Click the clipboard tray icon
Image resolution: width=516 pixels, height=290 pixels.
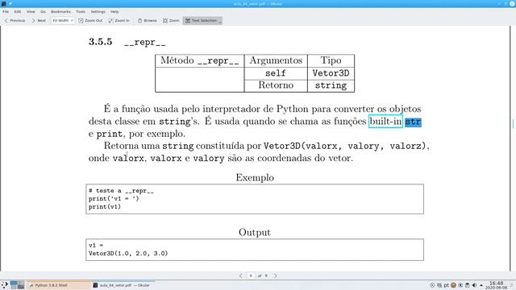pos(468,285)
